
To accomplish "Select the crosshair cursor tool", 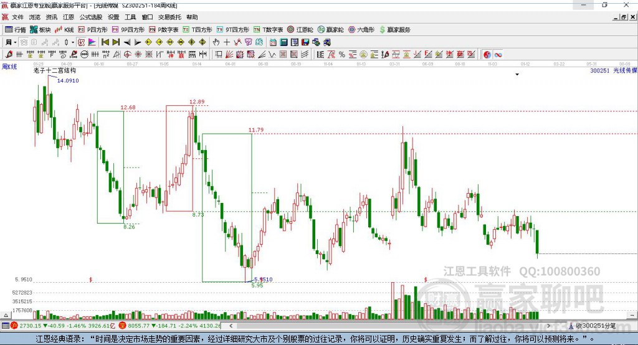I will point(227,42).
